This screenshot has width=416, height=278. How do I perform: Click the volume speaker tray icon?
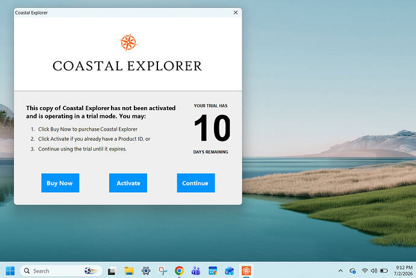tap(374, 271)
